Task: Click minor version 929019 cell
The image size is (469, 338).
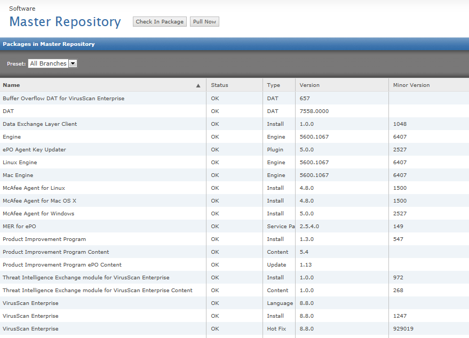Action: pos(403,329)
